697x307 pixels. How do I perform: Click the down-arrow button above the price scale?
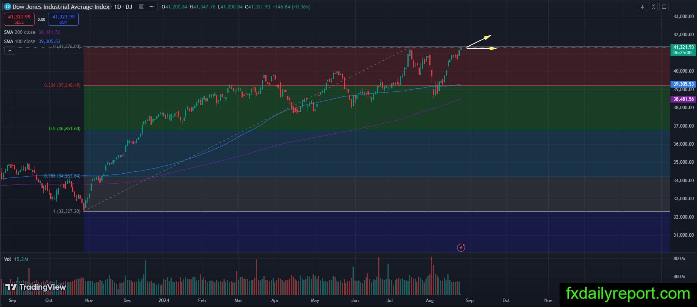click(642, 7)
